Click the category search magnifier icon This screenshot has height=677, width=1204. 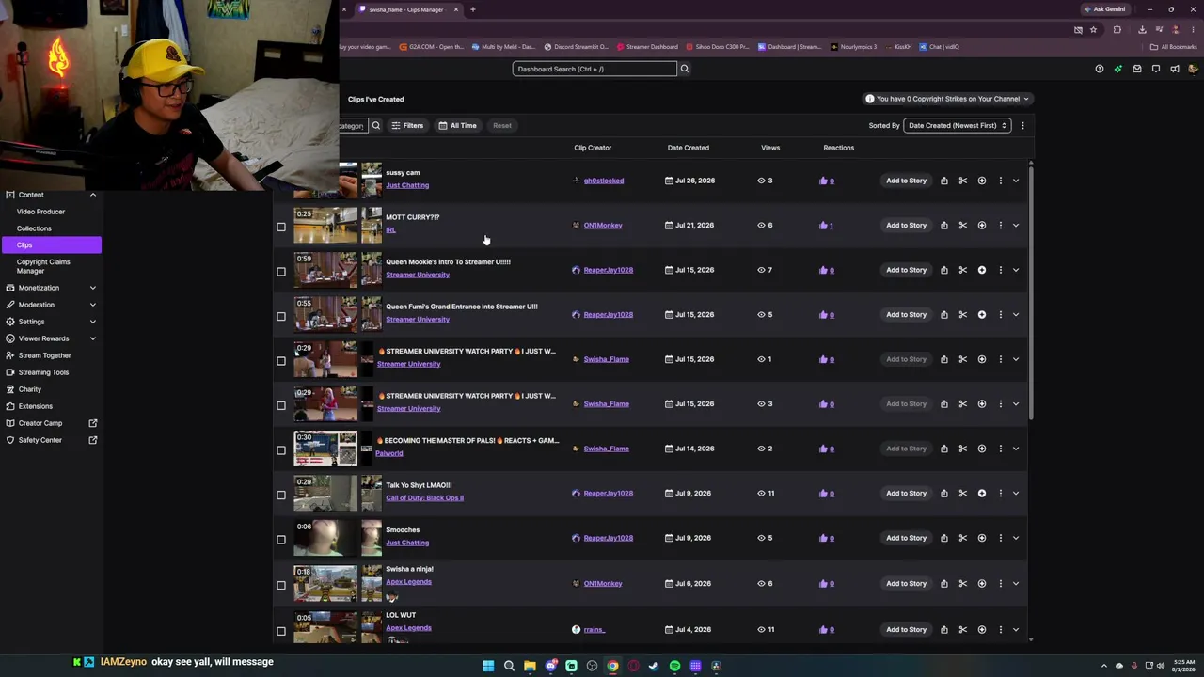tap(375, 125)
